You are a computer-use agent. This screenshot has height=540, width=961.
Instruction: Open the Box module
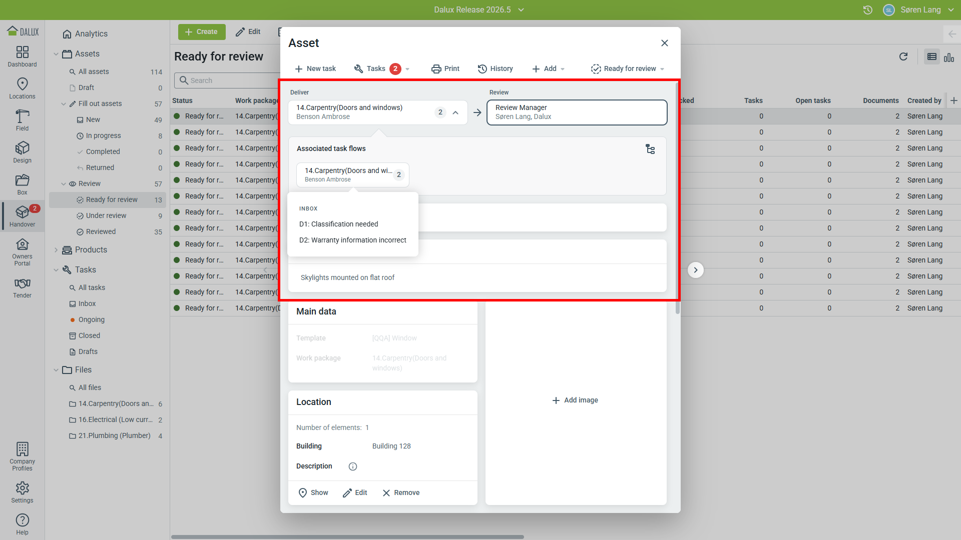[22, 184]
